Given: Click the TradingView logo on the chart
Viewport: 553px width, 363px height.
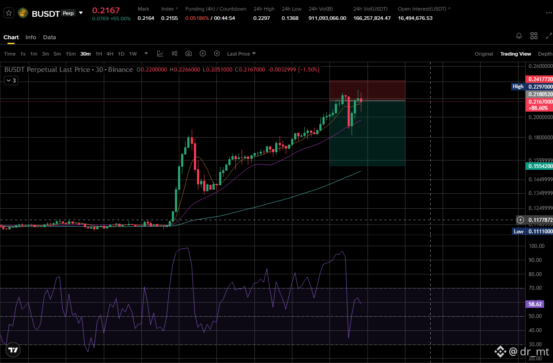Looking at the screenshot, I should click(13, 350).
